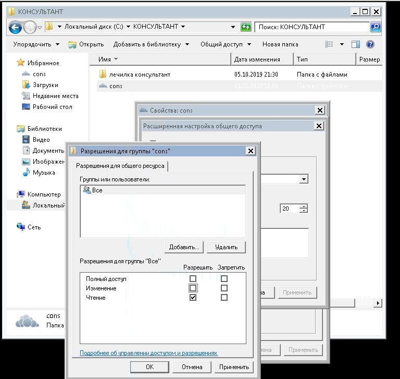400x379 pixels.
Task: Open Explorer help question mark icon
Action: pyautogui.click(x=370, y=44)
